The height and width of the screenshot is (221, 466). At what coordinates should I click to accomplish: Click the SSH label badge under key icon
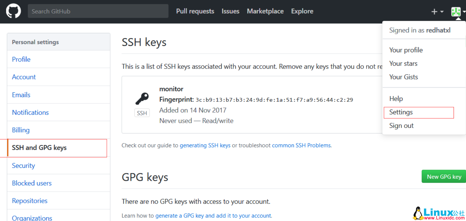(x=142, y=113)
